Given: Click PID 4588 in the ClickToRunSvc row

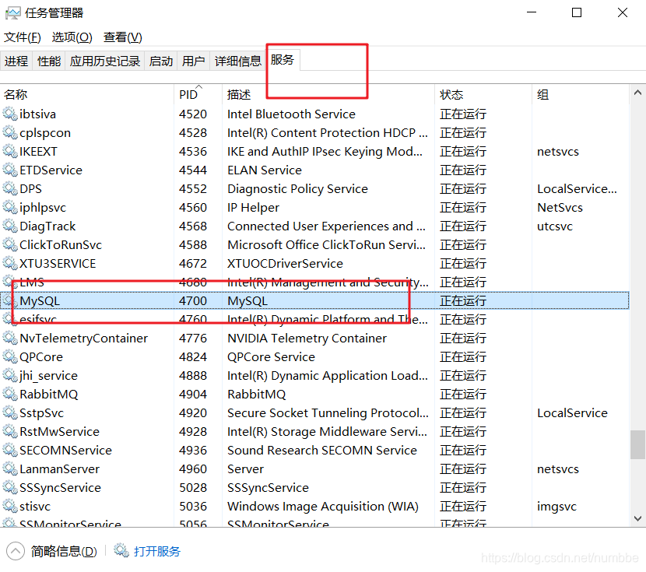Looking at the screenshot, I should (x=193, y=244).
